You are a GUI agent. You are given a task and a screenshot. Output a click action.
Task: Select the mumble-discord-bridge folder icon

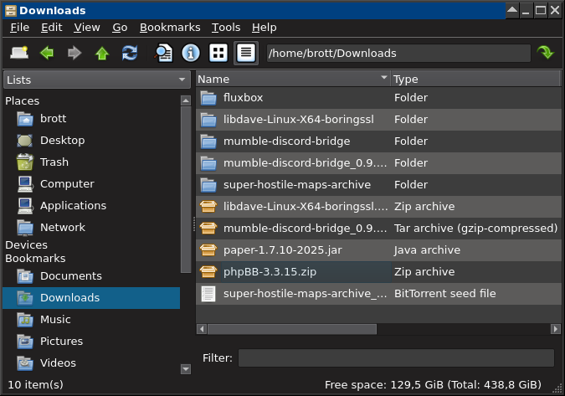coord(208,141)
